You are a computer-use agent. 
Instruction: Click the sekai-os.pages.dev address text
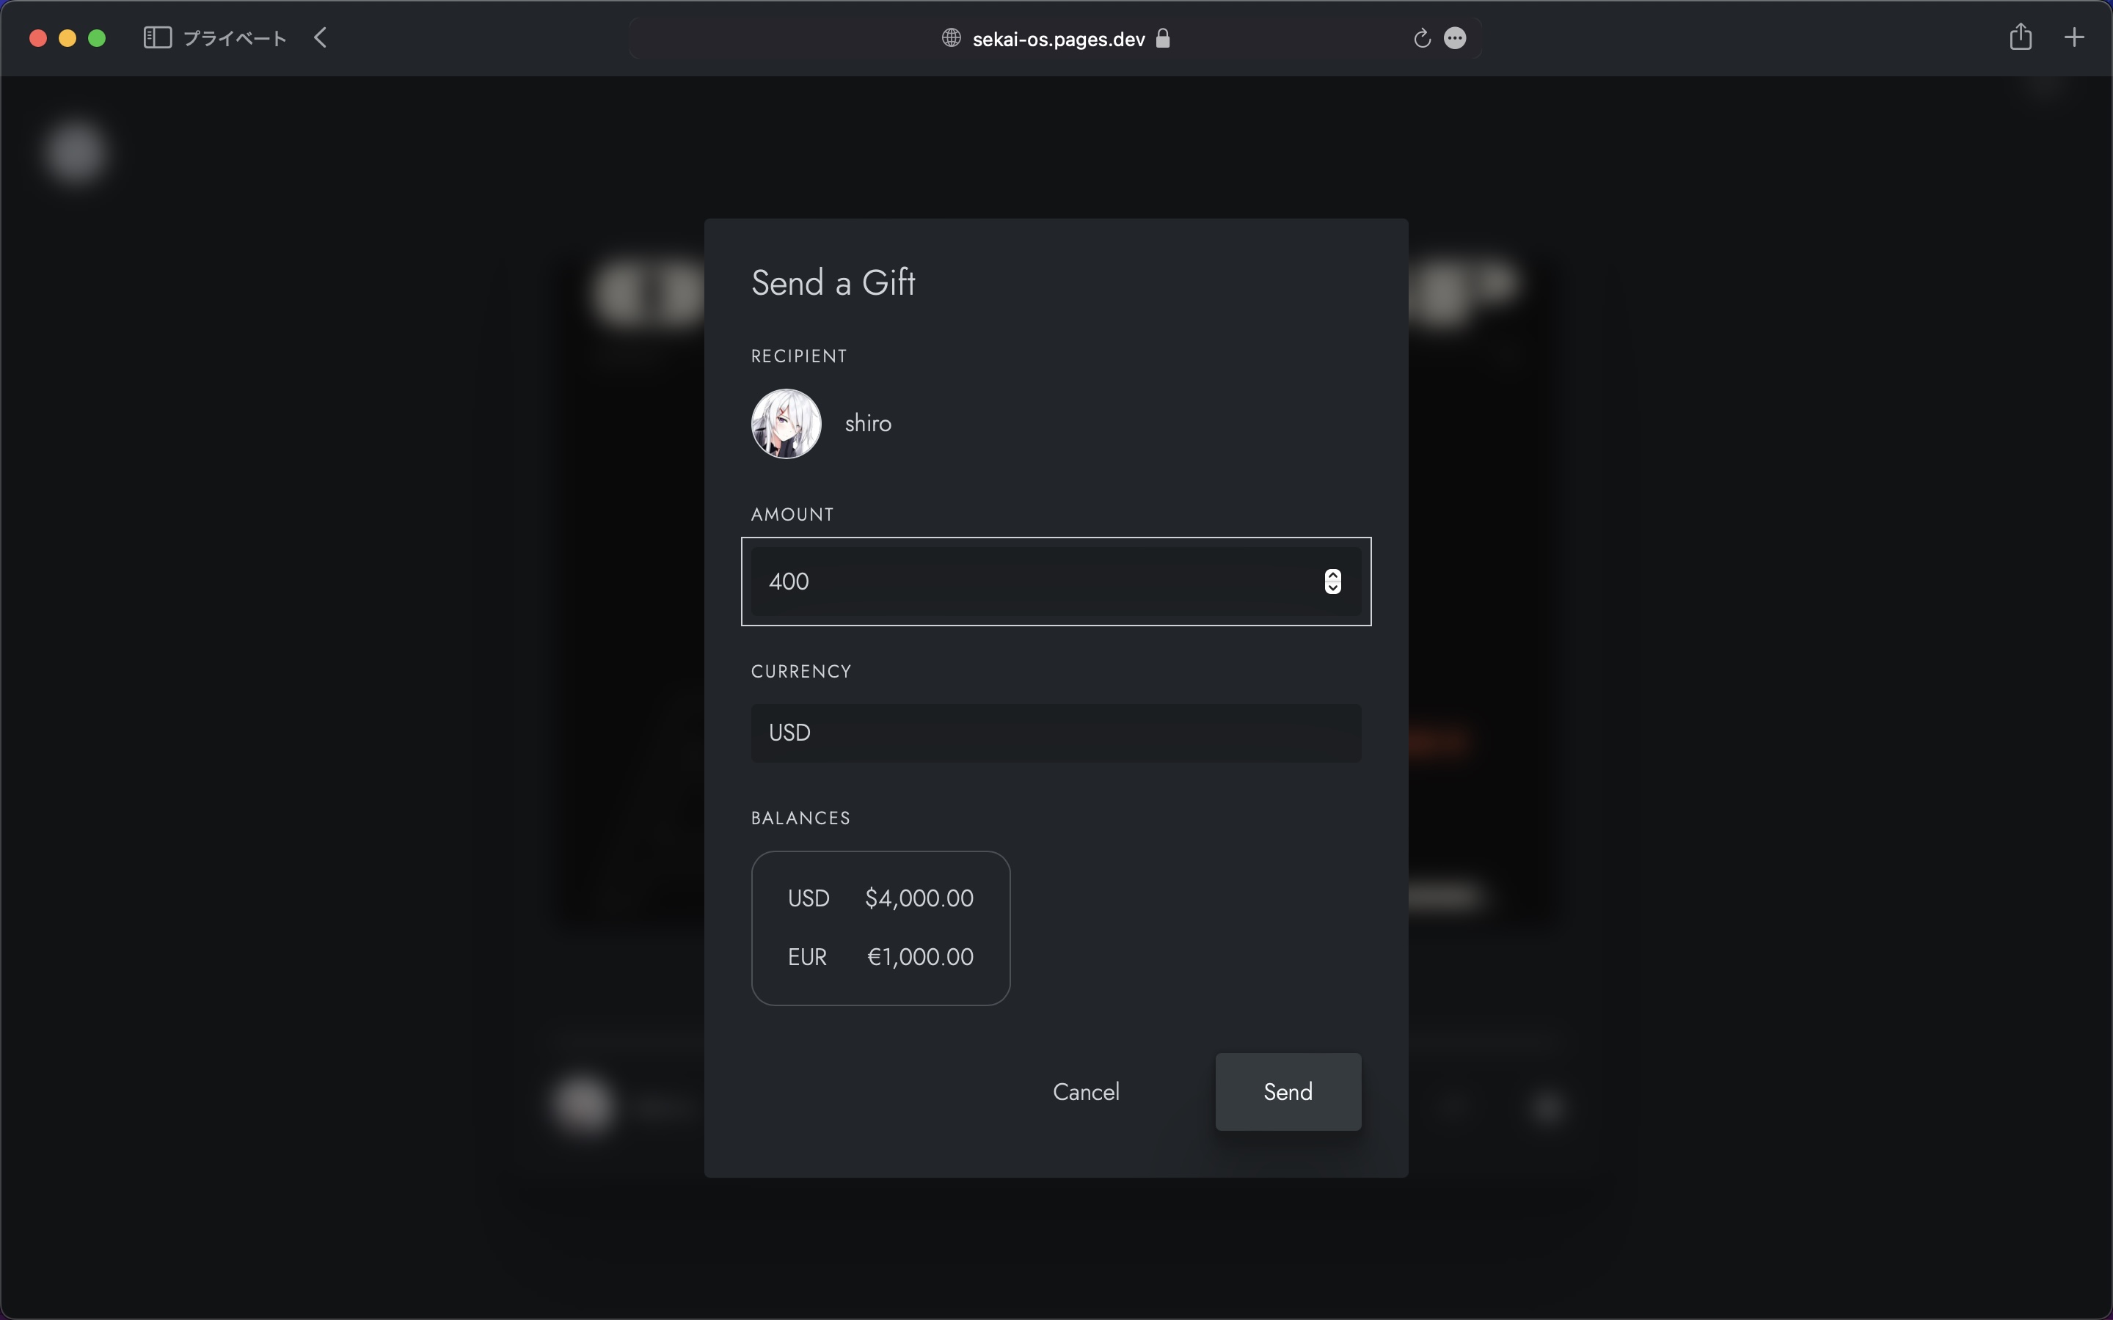pyautogui.click(x=1058, y=40)
